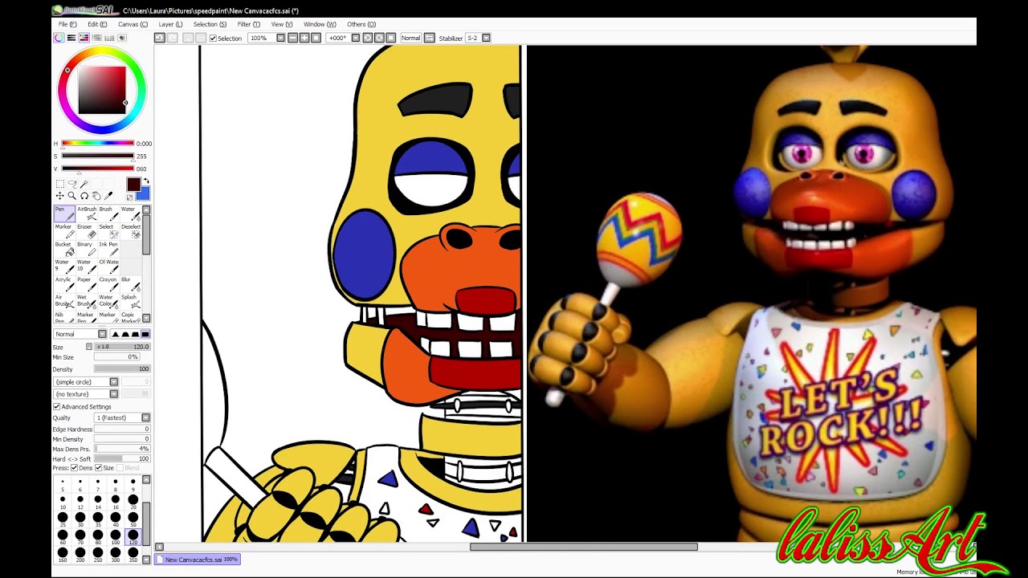This screenshot has width=1028, height=578.
Task: Toggle pressure Size checkbox
Action: click(x=99, y=468)
